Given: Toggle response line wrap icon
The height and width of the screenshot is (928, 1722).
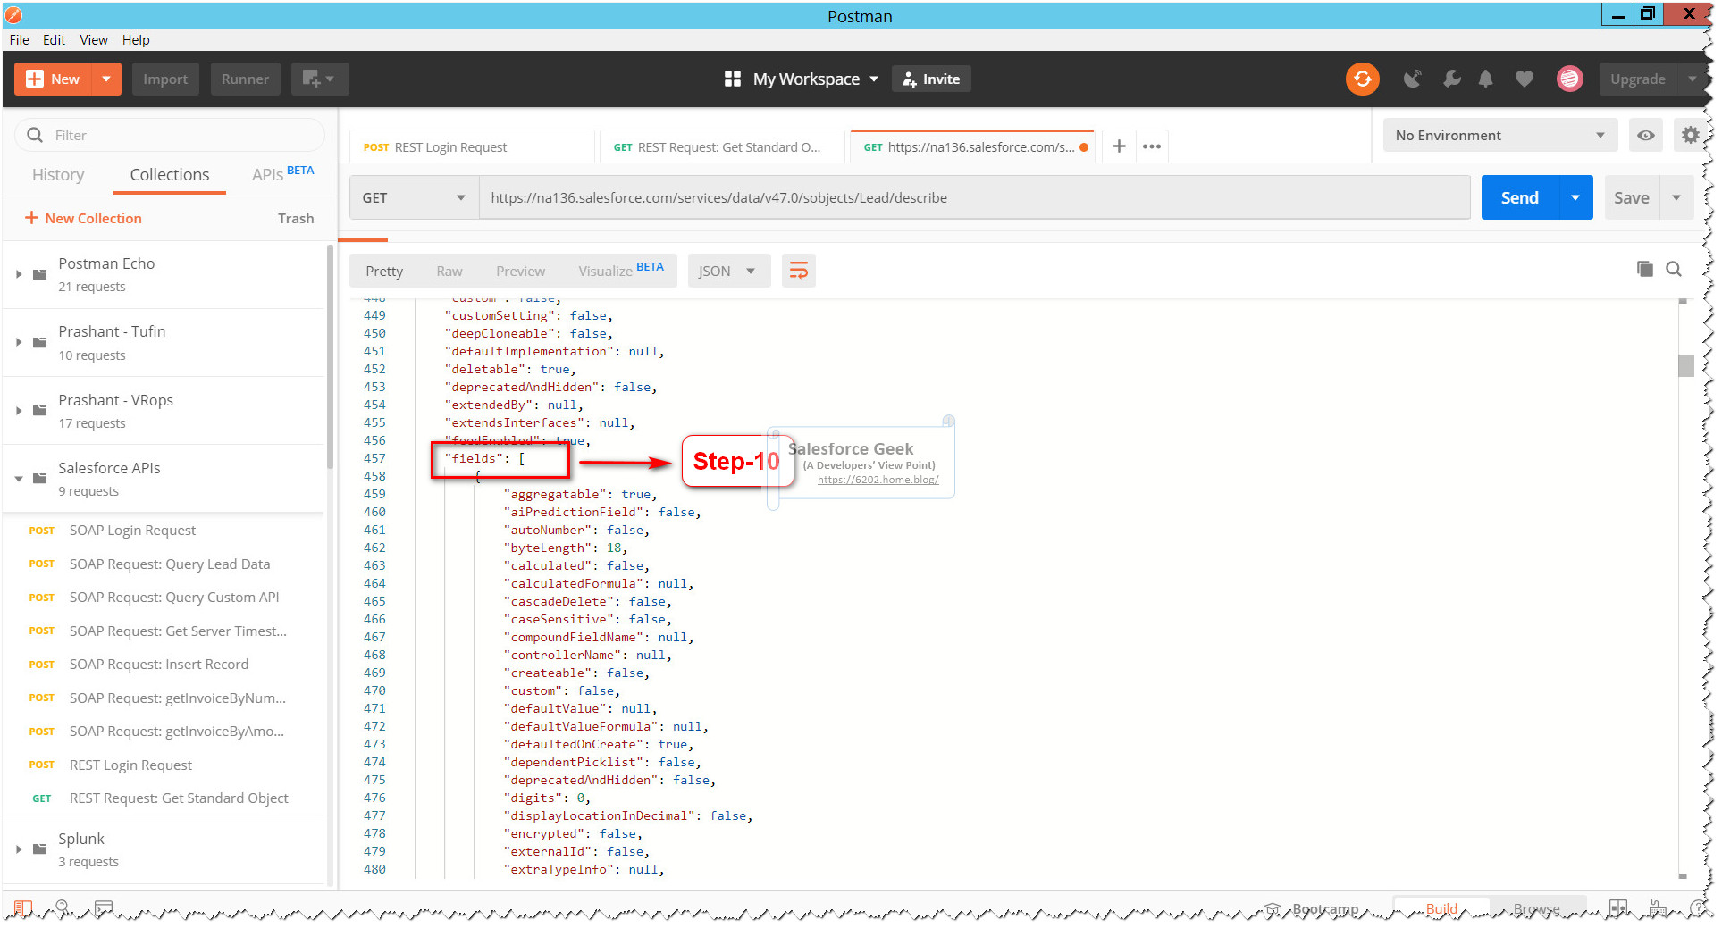Looking at the screenshot, I should tap(798, 271).
